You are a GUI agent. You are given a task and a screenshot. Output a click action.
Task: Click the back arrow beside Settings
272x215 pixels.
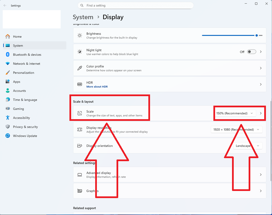5,5
